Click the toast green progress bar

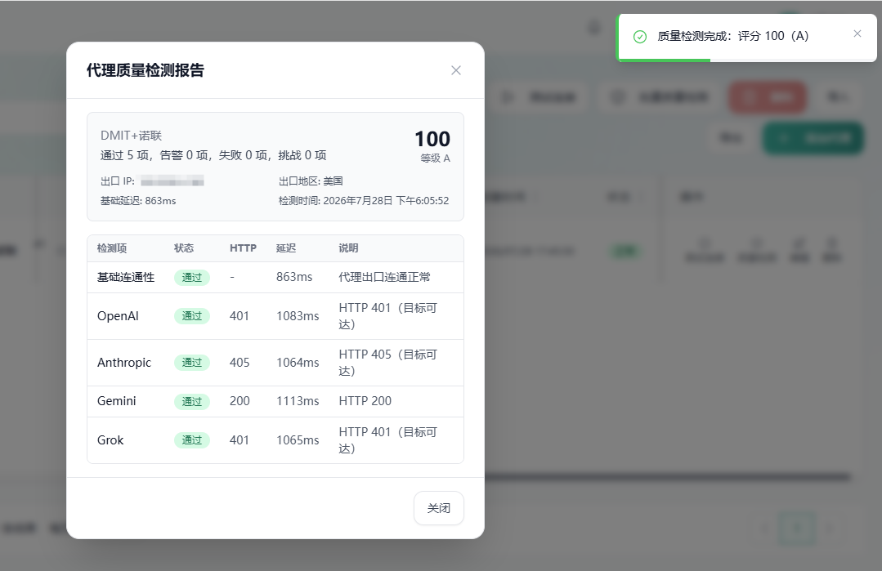pyautogui.click(x=665, y=60)
